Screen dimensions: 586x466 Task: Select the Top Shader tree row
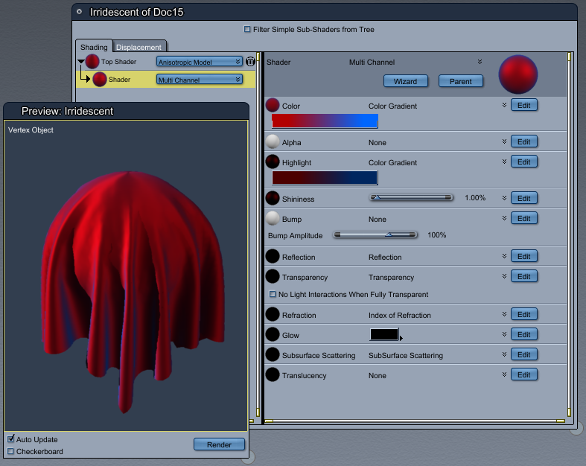click(166, 61)
